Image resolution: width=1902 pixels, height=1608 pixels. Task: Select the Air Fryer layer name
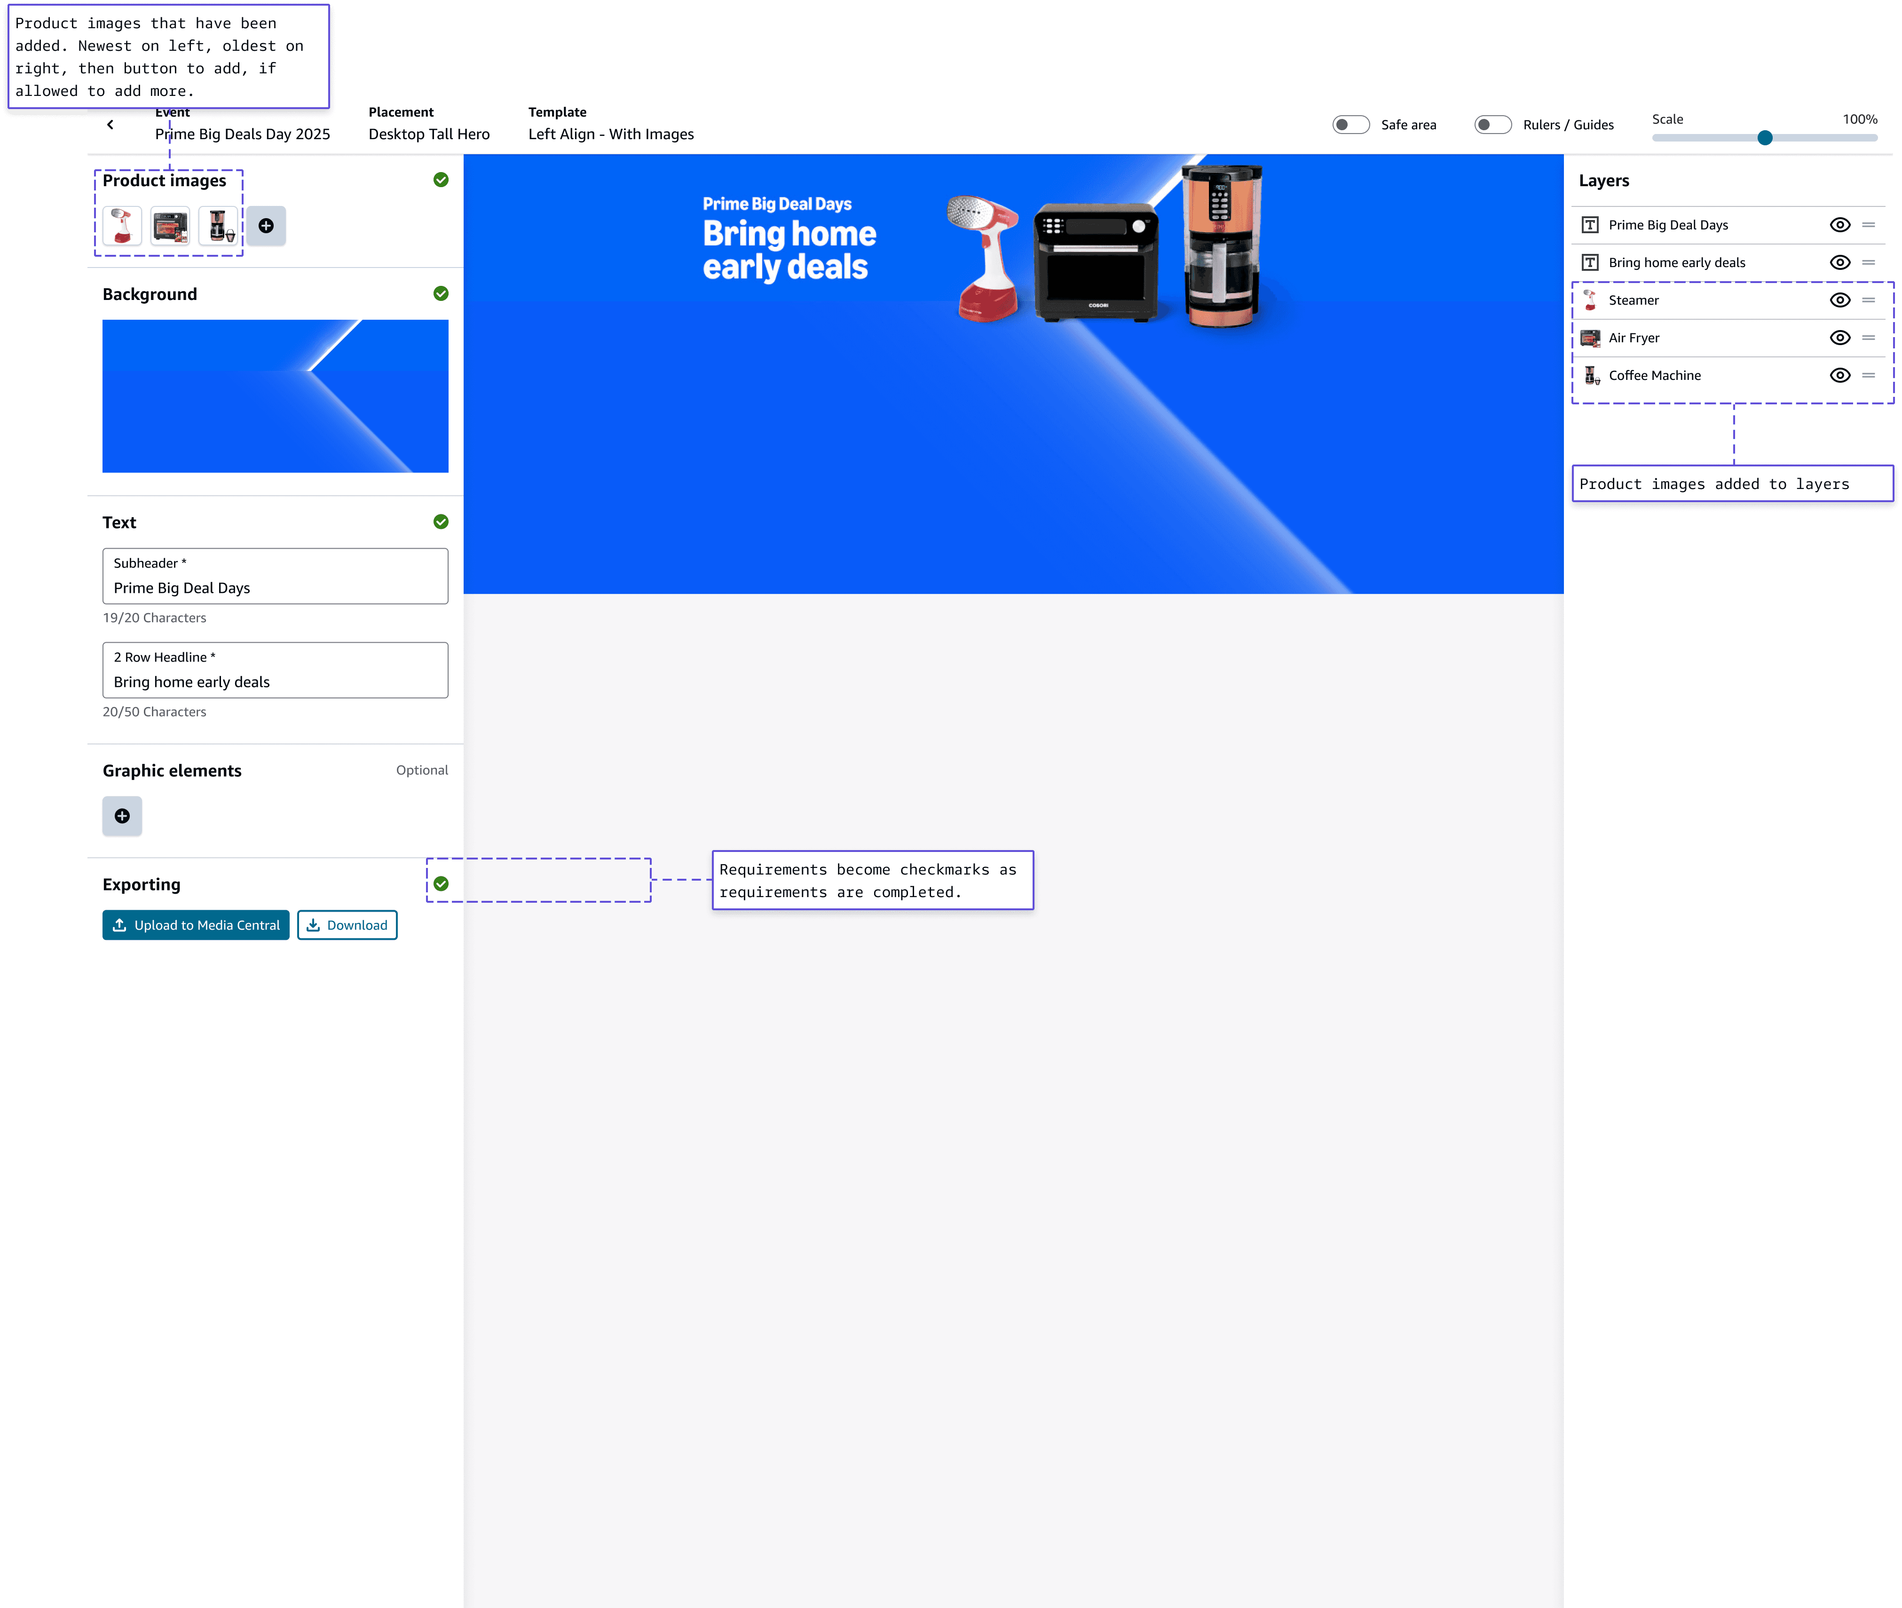[1634, 338]
